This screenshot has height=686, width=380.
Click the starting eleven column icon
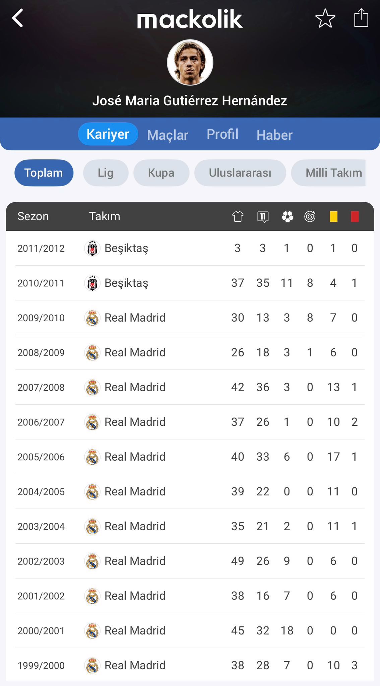(x=263, y=217)
